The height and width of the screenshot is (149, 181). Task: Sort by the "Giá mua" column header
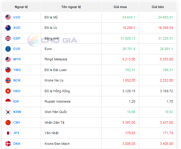pyautogui.click(x=120, y=7)
